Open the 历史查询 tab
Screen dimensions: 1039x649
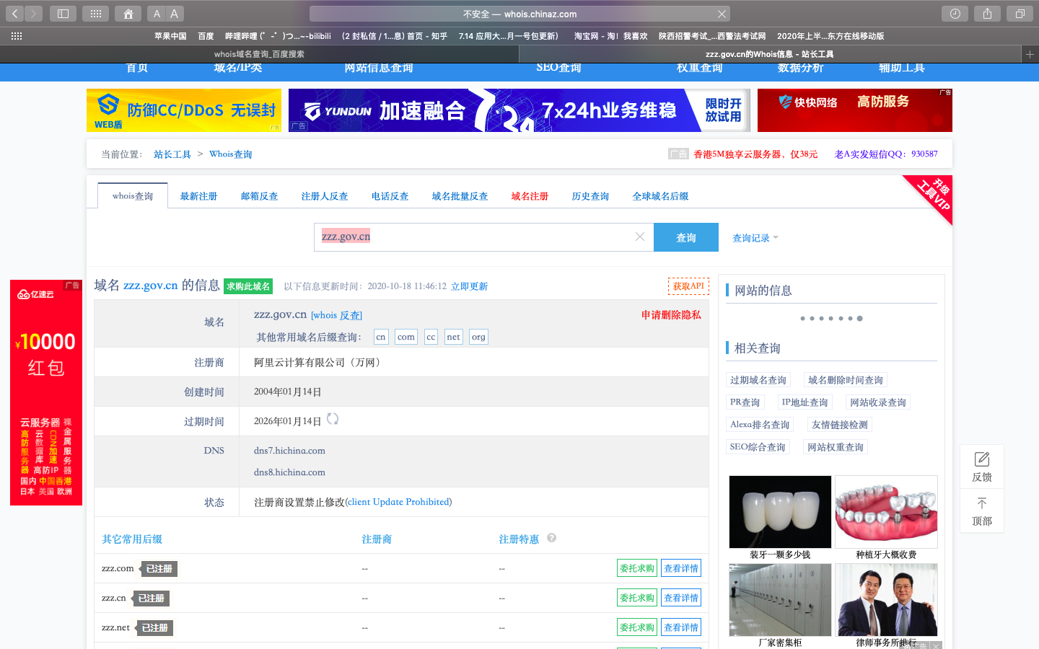[x=591, y=196]
